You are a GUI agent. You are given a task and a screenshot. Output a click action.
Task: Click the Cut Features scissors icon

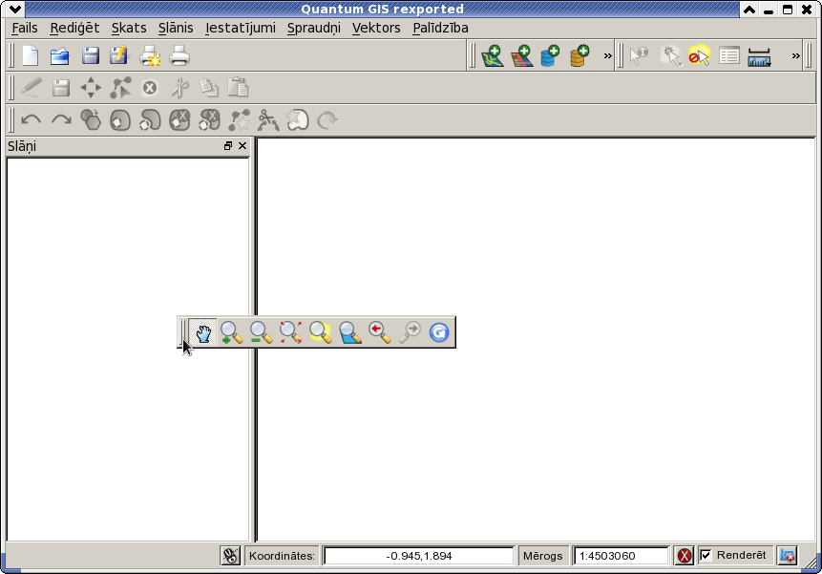point(179,88)
